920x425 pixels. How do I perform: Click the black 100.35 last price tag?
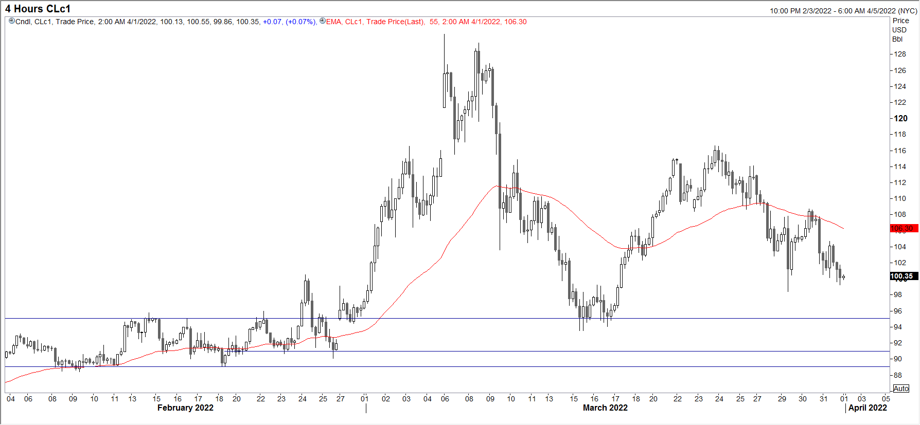904,276
